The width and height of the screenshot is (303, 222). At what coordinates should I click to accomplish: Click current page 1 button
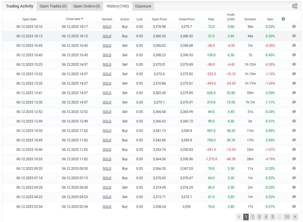(x=246, y=217)
